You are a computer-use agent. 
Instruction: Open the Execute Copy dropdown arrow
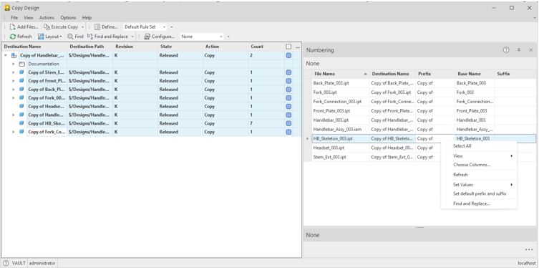(x=82, y=27)
